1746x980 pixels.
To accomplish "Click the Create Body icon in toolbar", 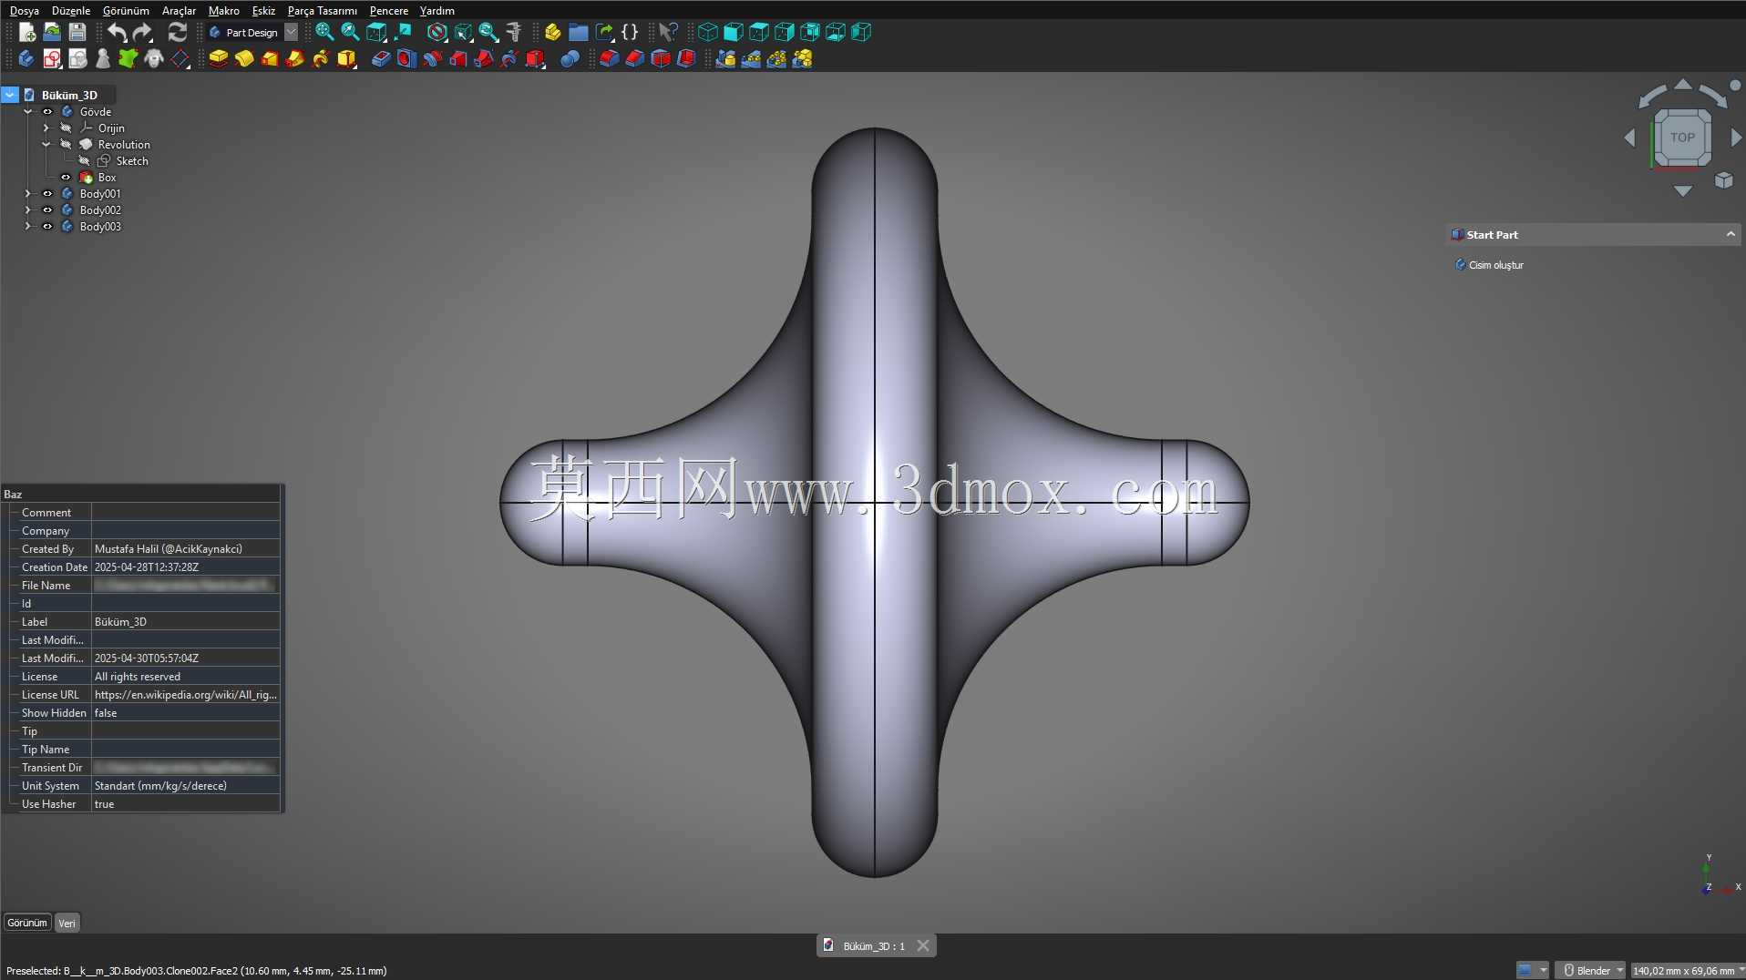I will click(x=26, y=59).
